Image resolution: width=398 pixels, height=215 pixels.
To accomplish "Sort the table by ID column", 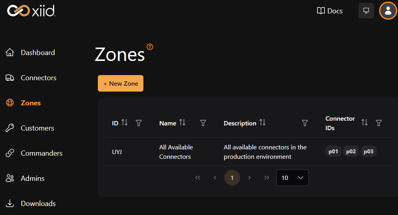I will click(x=125, y=123).
